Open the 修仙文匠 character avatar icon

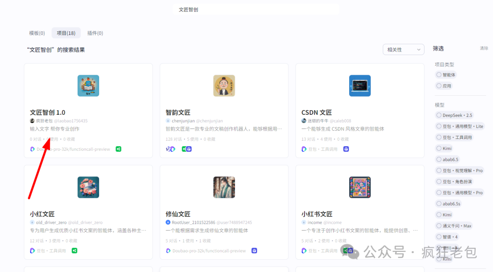(224, 187)
